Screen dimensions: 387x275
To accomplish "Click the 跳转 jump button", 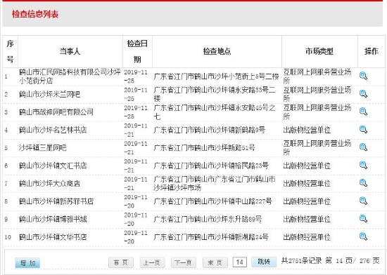I will pyautogui.click(x=264, y=262).
